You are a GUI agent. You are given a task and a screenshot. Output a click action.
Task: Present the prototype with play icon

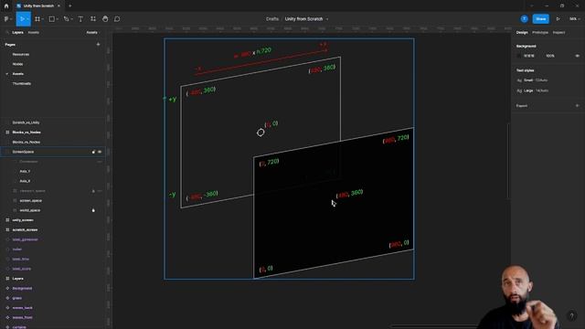tap(558, 18)
